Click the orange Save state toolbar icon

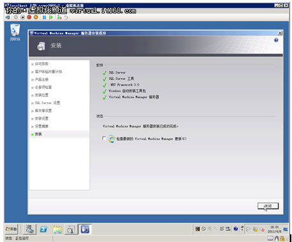(36, 17)
